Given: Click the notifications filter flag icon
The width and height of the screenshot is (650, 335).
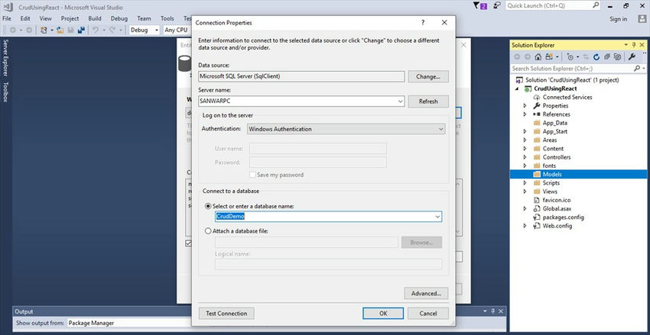Looking at the screenshot, I should coord(476,5).
